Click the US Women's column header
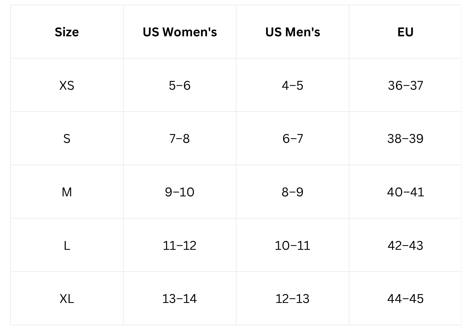 coord(180,32)
